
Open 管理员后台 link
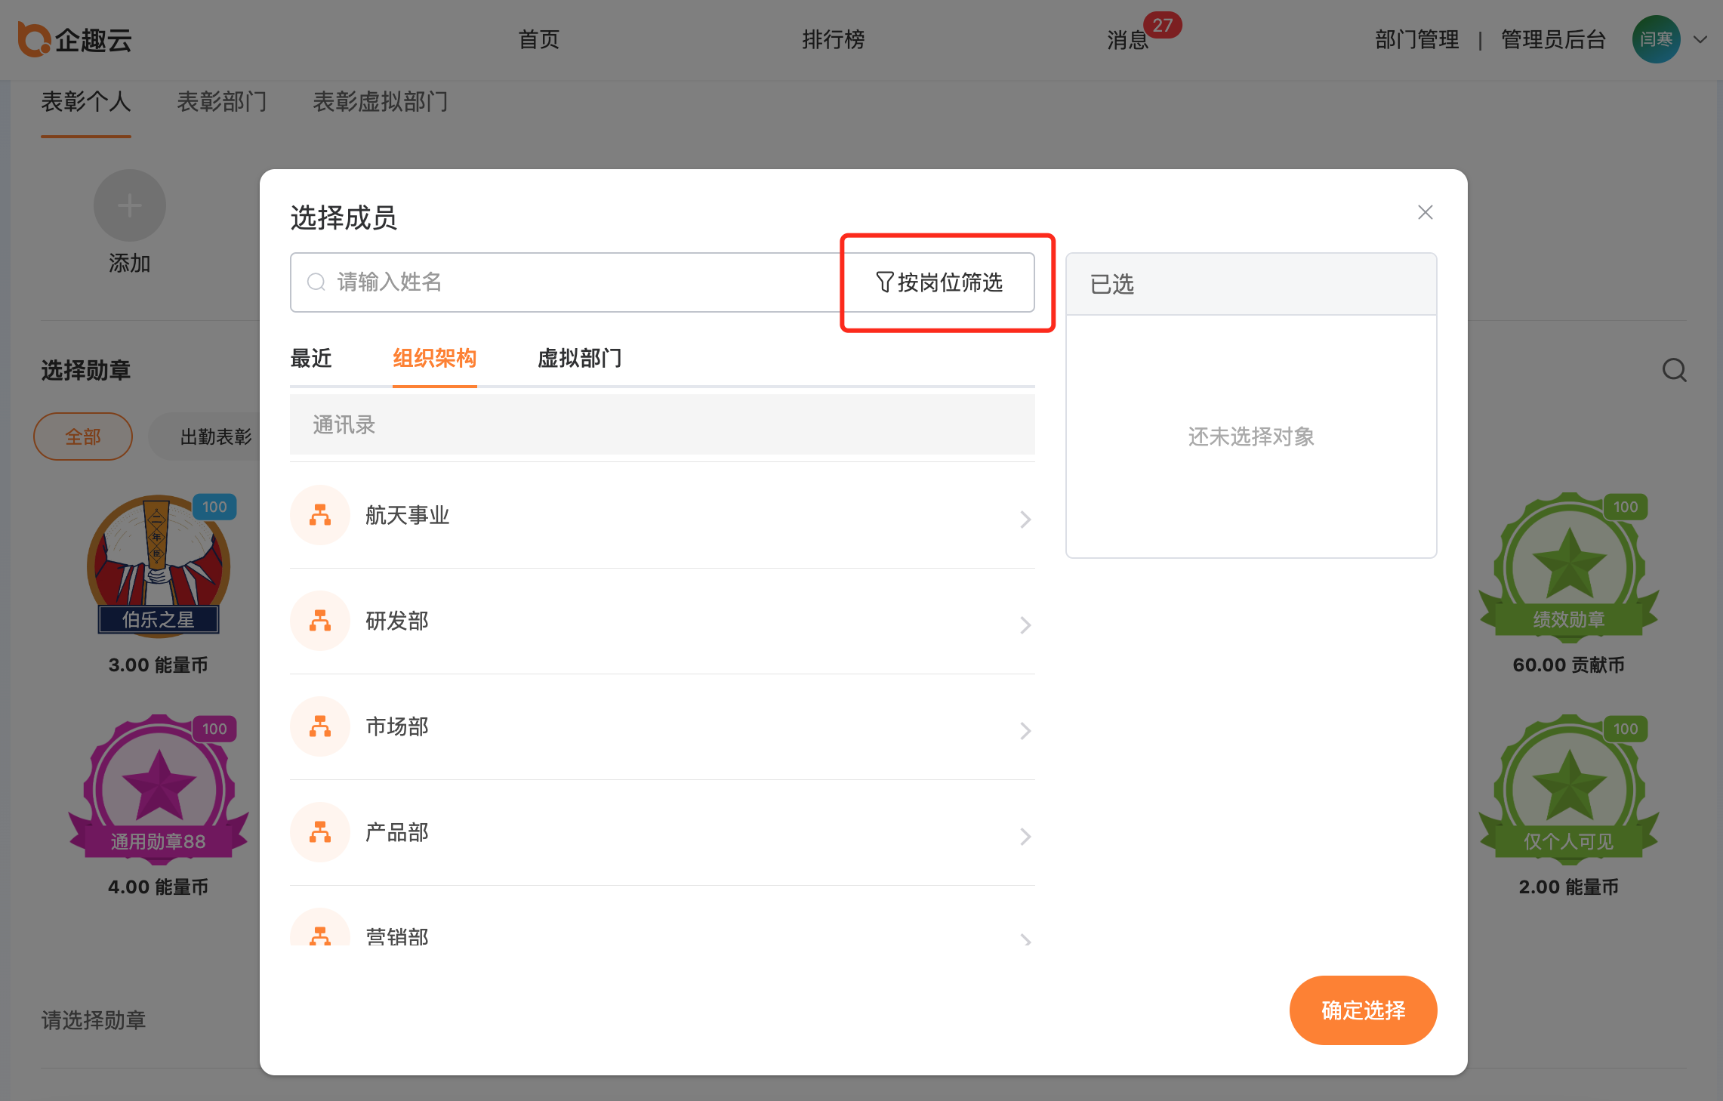[x=1553, y=39]
